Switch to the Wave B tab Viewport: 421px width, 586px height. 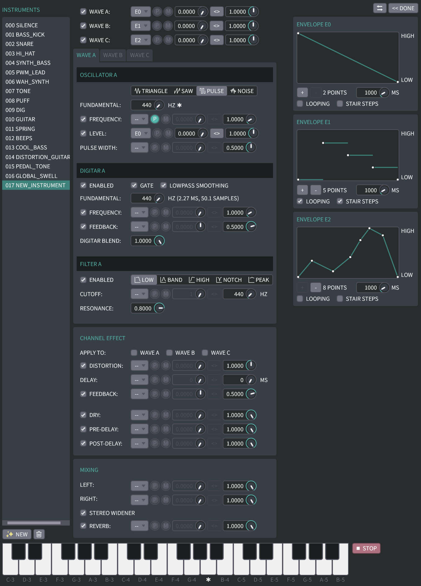(113, 55)
